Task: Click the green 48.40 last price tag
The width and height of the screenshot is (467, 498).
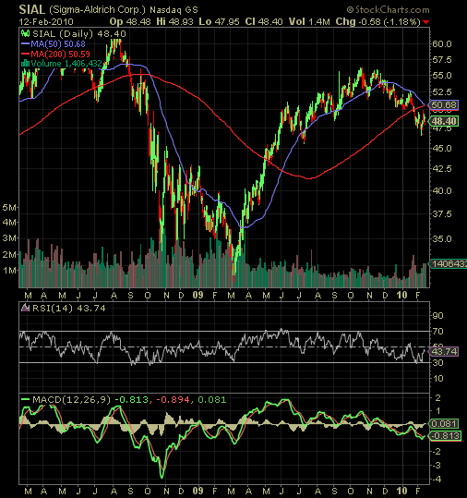Action: 443,121
